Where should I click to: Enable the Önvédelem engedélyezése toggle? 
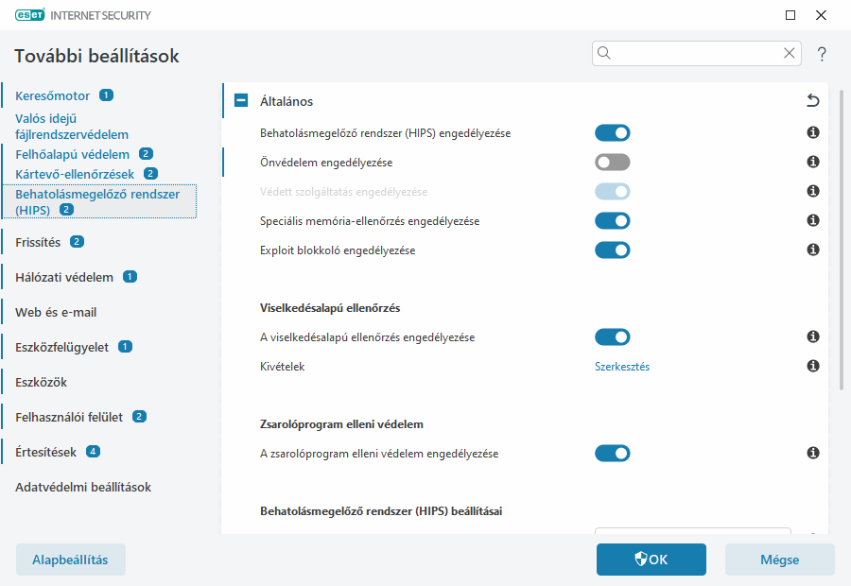coord(612,163)
